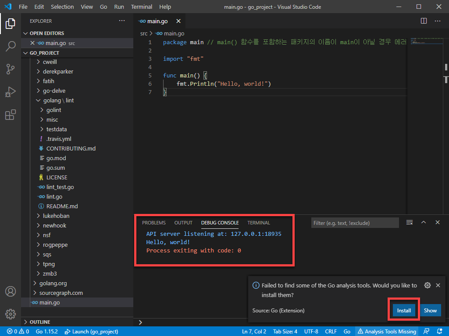
Task: Click Install in the Go tools notification
Action: [404, 311]
